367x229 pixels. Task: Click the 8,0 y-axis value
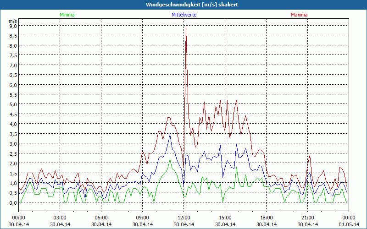pyautogui.click(x=13, y=46)
